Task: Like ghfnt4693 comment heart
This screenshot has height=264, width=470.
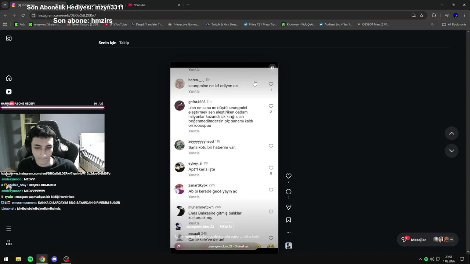Action: (x=271, y=106)
